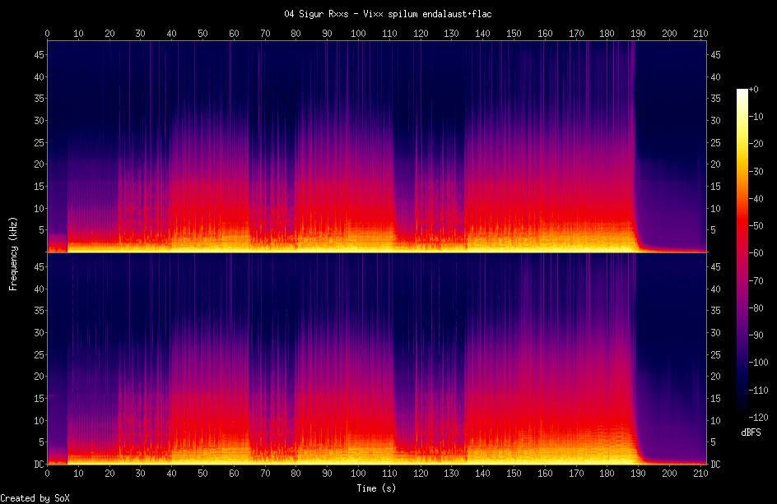Select the 190 second mark on bottom time axis
This screenshot has width=777, height=504.
coord(638,474)
